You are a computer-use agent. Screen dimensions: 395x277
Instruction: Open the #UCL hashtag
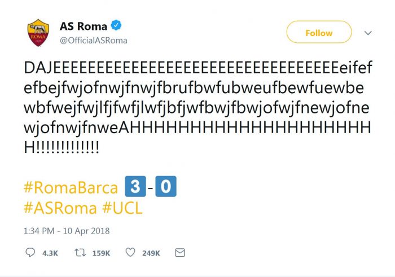point(122,208)
